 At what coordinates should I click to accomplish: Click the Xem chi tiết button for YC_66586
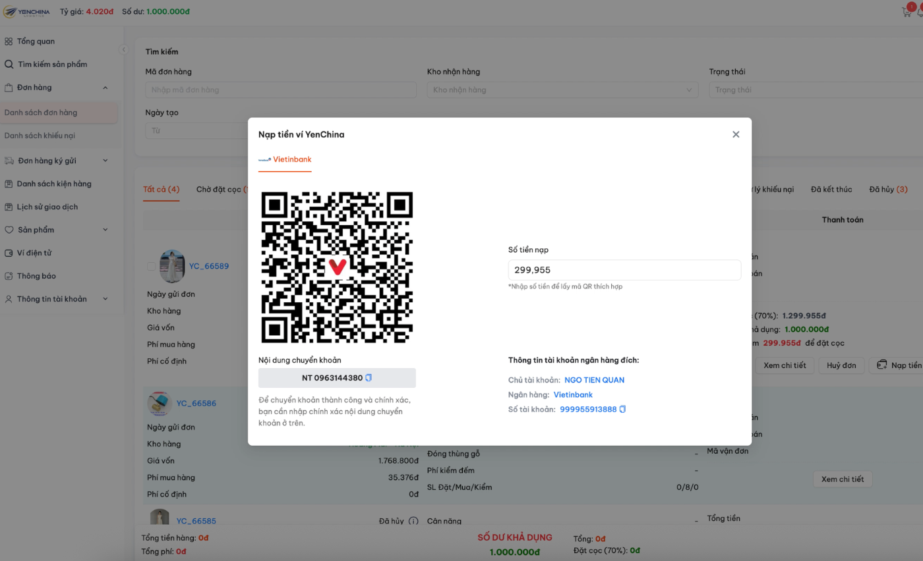pos(842,479)
